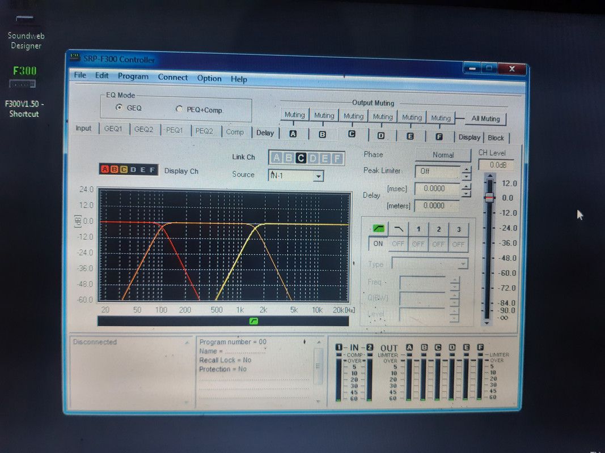This screenshot has width=605, height=453.
Task: Switch to the Input tab
Action: (x=83, y=129)
